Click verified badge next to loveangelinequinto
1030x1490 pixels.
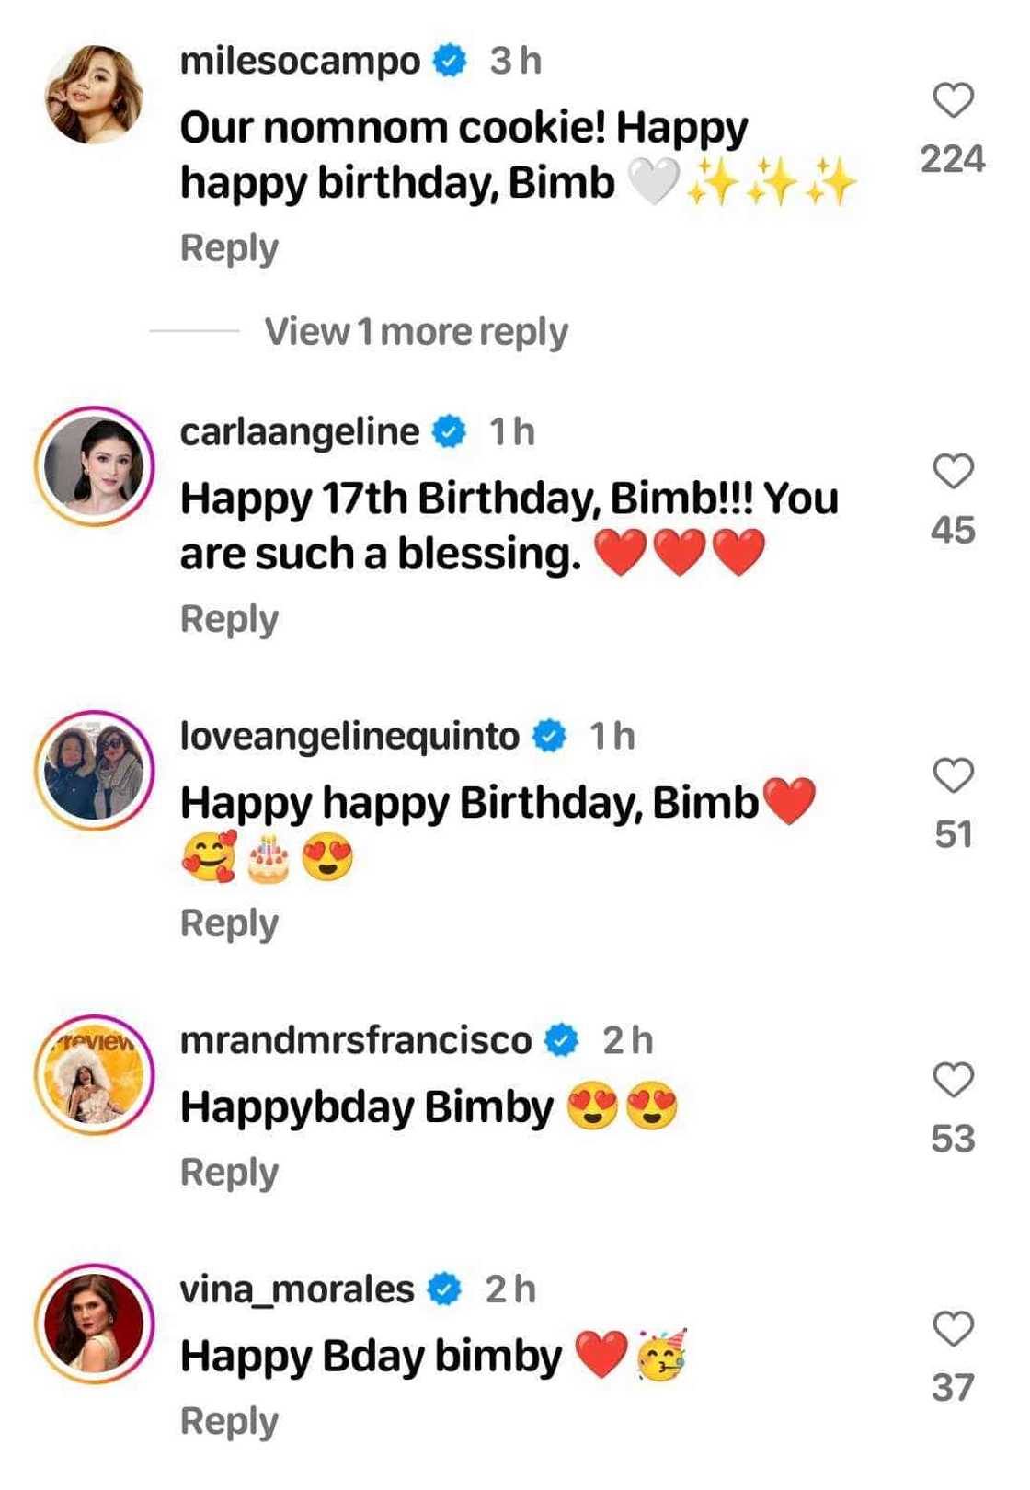(550, 737)
